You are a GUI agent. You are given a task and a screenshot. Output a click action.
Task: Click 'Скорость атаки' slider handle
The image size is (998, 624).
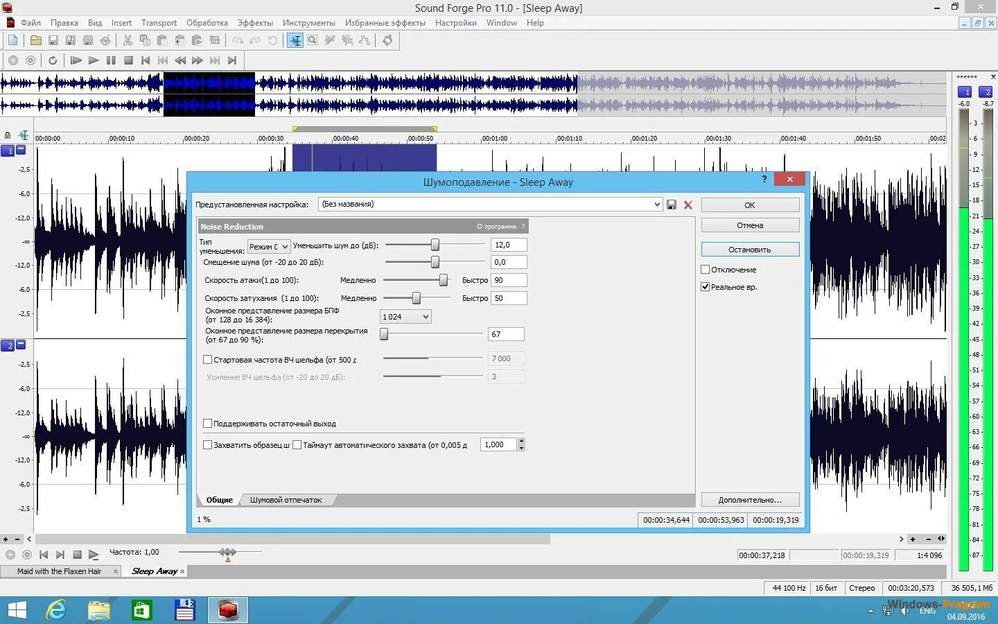click(x=444, y=280)
